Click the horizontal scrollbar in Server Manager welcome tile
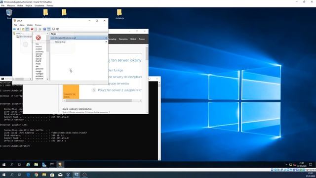This screenshot has width=316, height=178. coord(102,100)
